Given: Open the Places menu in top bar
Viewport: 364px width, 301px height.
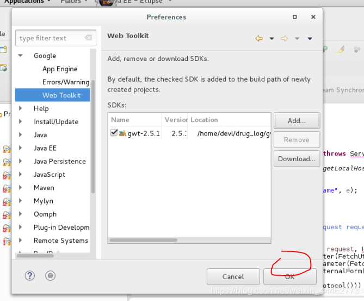Looking at the screenshot, I should click(x=74, y=2).
